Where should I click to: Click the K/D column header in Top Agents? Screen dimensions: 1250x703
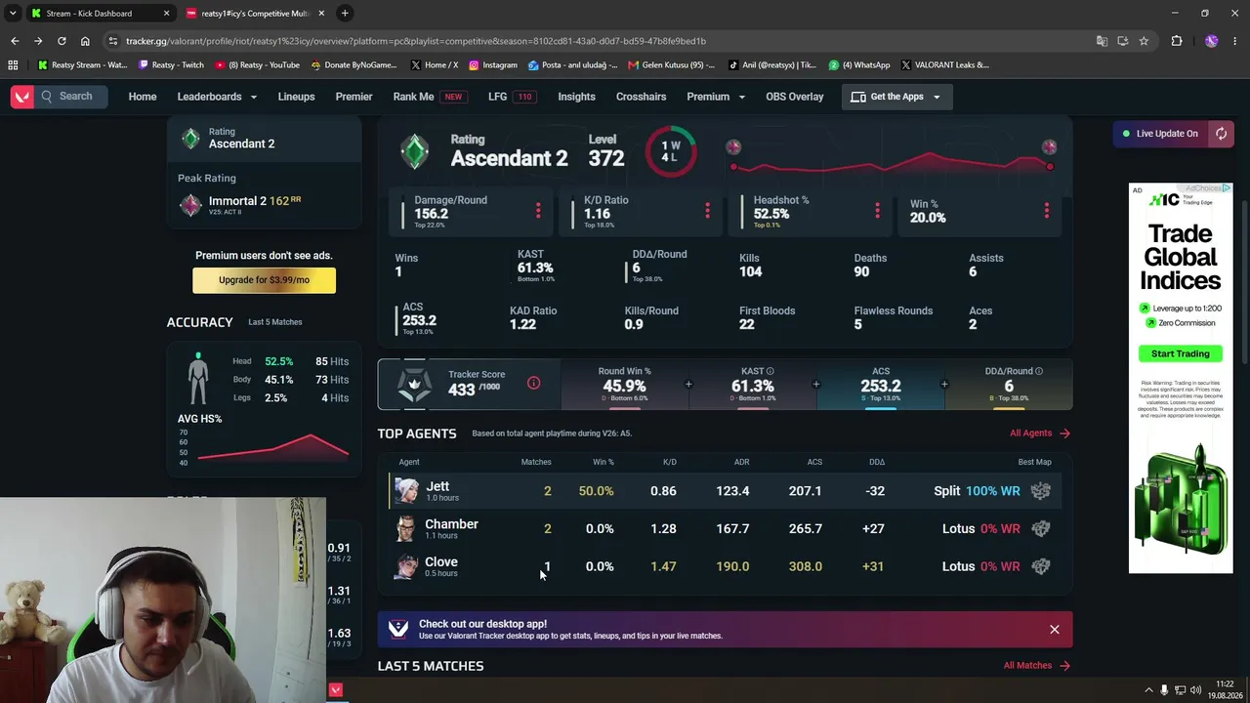pyautogui.click(x=670, y=462)
